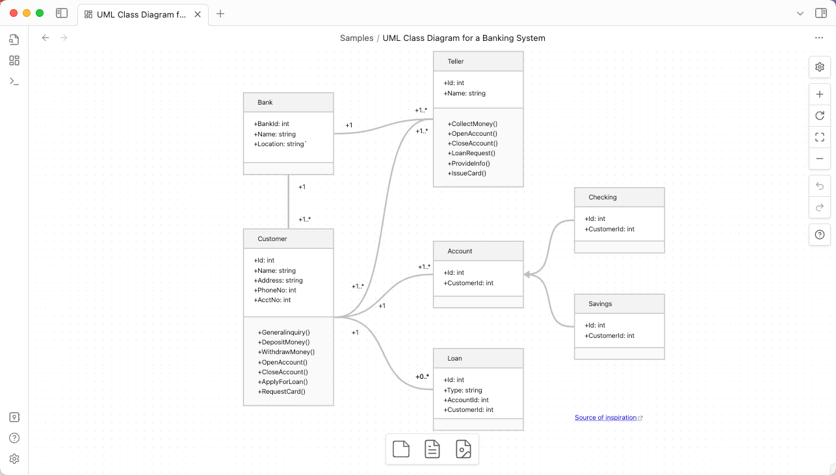Open the more options three-dot menu
836x475 pixels.
point(819,38)
